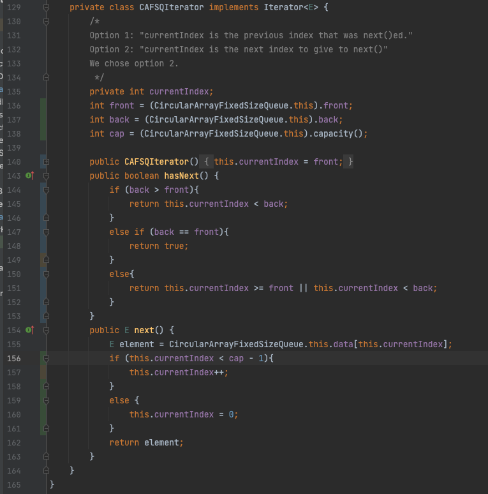This screenshot has width=488, height=494.
Task: Collapse the hasNext() method body
Action: (46, 176)
